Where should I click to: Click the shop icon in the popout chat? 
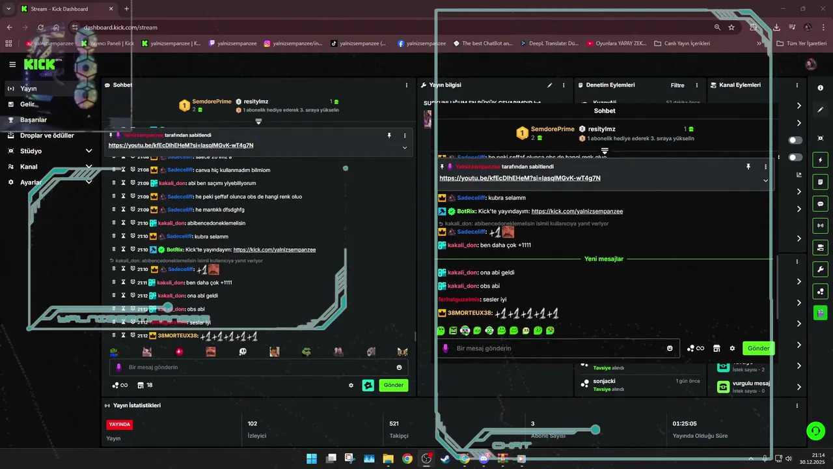717,348
